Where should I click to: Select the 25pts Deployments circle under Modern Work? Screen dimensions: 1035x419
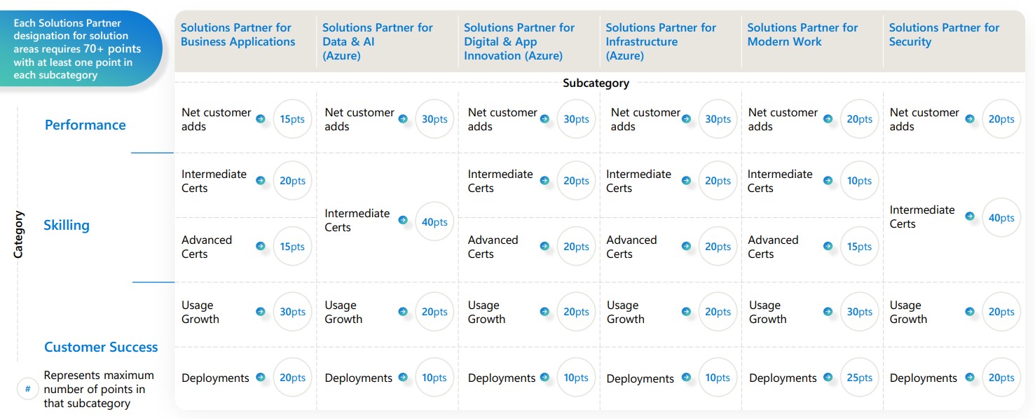[859, 378]
